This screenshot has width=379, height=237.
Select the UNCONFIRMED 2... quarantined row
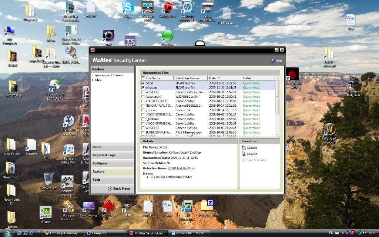[208, 115]
